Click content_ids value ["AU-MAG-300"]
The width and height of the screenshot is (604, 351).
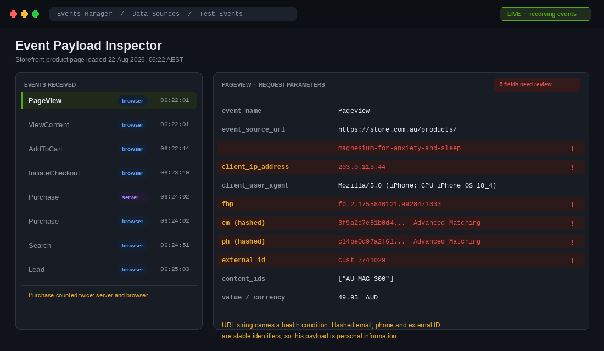click(x=366, y=279)
